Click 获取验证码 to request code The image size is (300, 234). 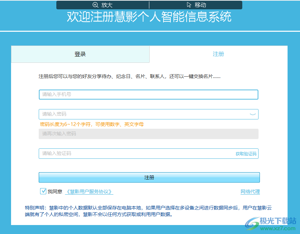(x=246, y=154)
